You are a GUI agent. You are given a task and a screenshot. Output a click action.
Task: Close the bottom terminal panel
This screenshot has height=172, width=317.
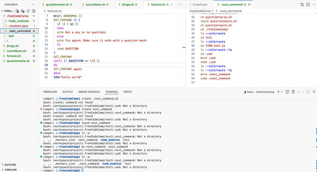tap(314, 92)
